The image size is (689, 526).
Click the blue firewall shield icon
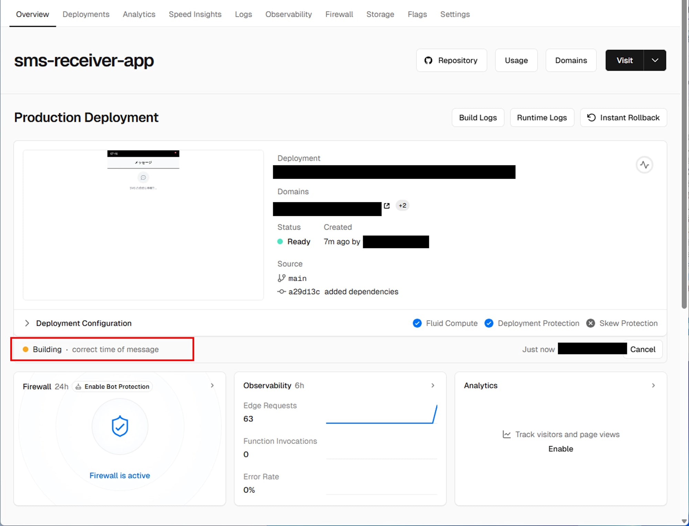click(120, 426)
